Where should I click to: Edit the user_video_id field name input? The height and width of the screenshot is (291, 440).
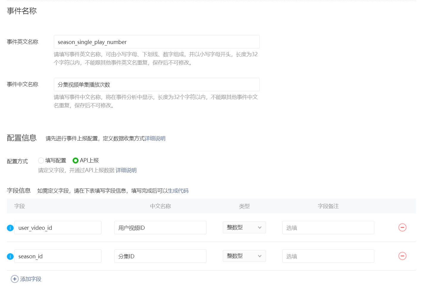(x=58, y=228)
